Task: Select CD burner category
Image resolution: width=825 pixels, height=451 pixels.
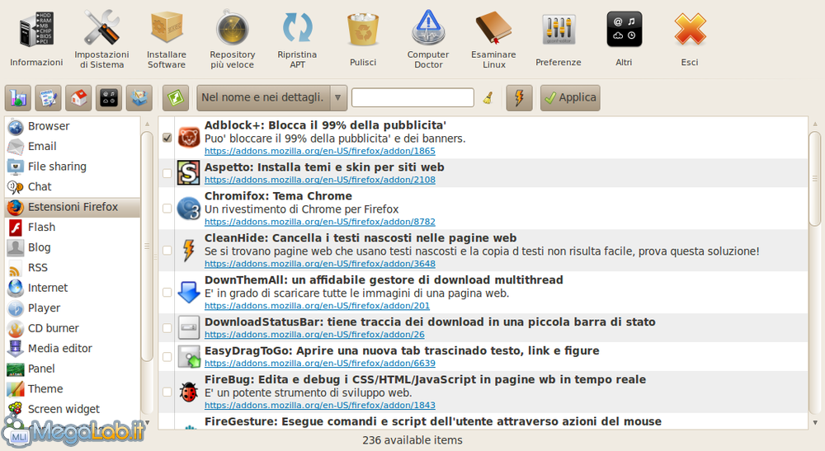Action: click(x=73, y=328)
